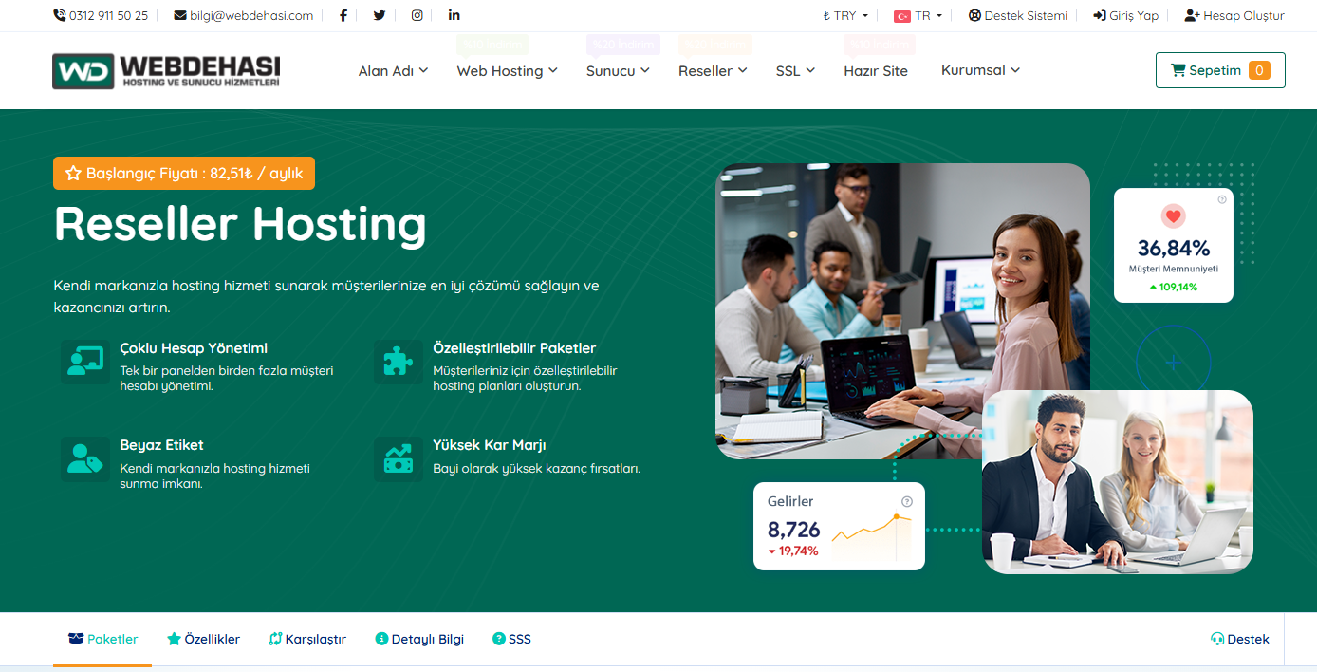Open the Twitter social icon
Image resolution: width=1317 pixels, height=672 pixels.
[380, 15]
